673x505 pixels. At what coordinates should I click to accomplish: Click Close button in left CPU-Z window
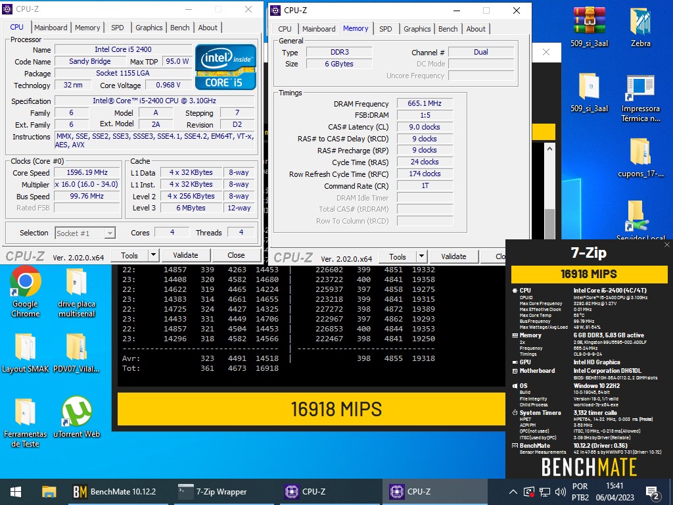click(x=236, y=256)
